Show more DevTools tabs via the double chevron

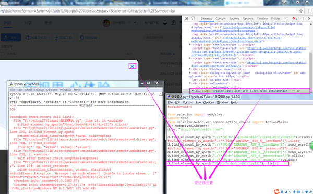coord(285,18)
